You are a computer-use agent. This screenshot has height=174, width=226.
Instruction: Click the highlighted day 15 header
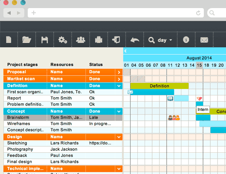click(199, 65)
